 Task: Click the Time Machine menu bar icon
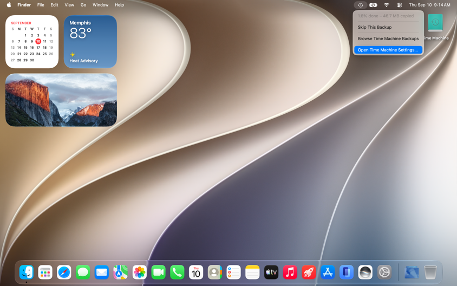click(x=361, y=5)
